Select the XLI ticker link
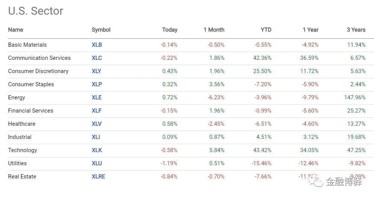This screenshot has width=374, height=198. (96, 137)
